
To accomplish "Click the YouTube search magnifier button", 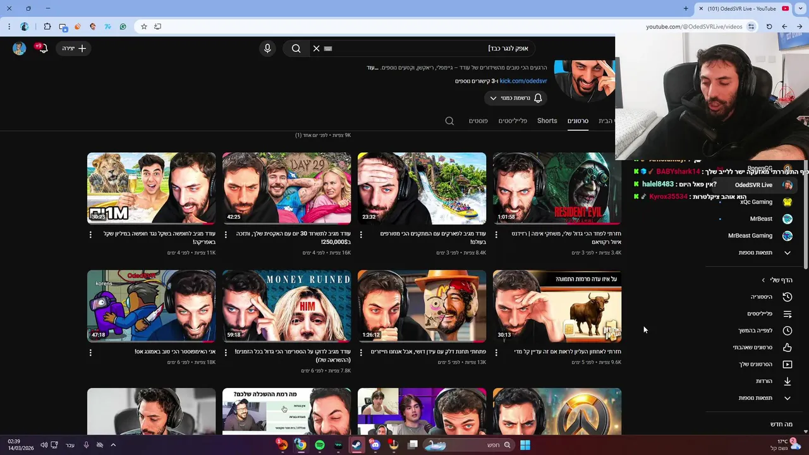I will tap(296, 48).
